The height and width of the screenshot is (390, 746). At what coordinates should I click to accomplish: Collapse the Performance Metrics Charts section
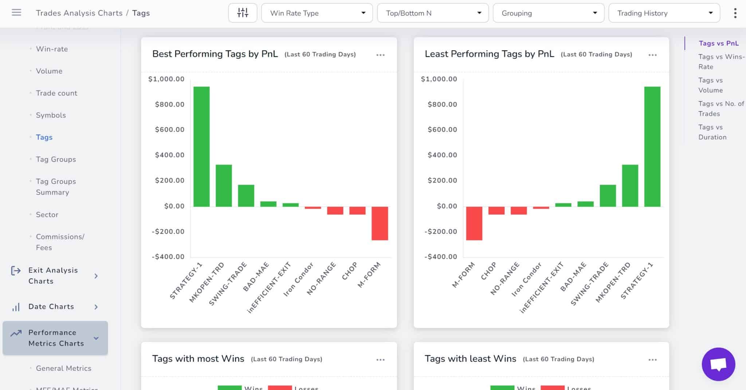96,338
